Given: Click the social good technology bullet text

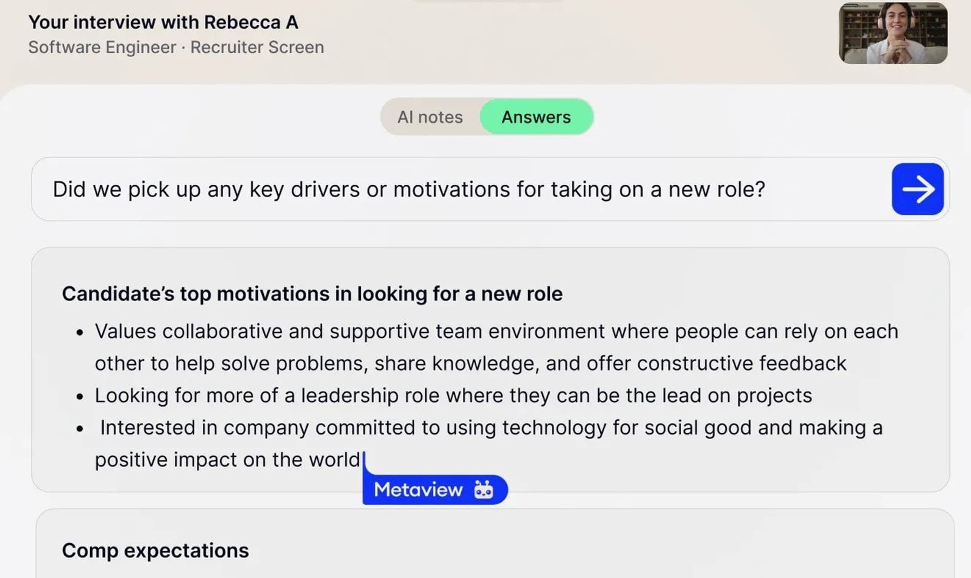Looking at the screenshot, I should click(x=491, y=428).
